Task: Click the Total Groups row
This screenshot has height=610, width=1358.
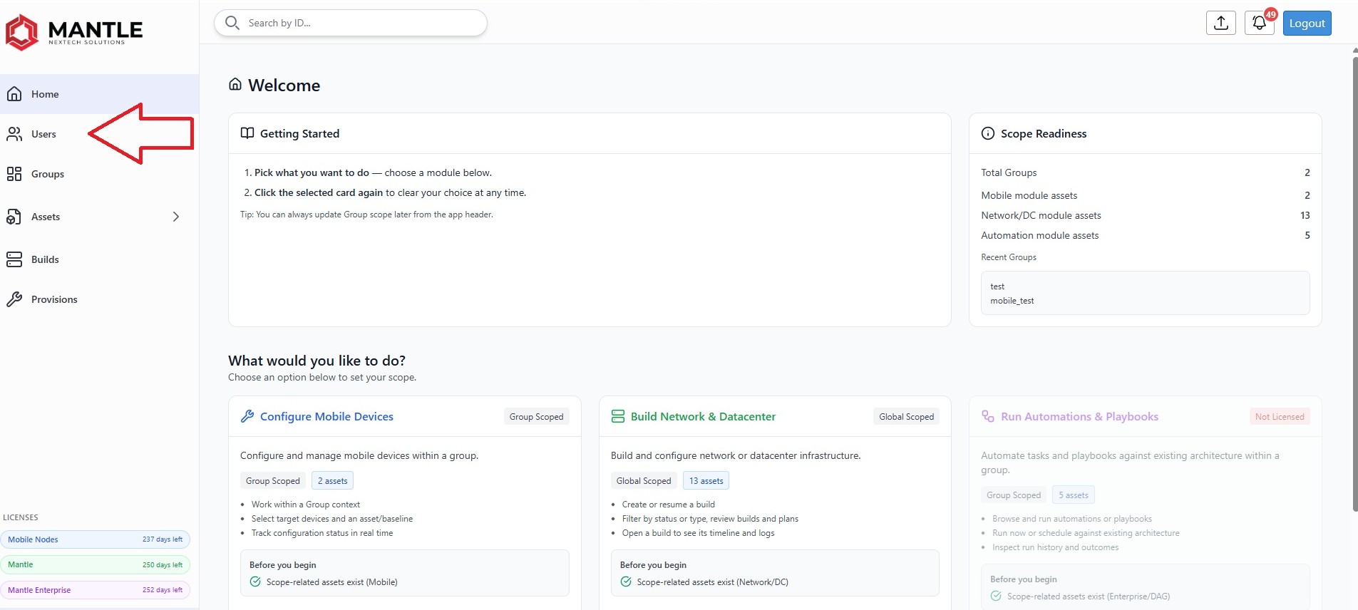Action: [x=1145, y=172]
